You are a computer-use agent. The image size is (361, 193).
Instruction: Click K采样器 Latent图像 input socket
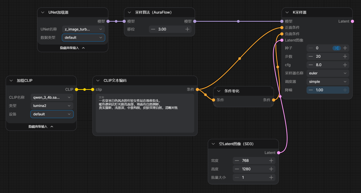282,40
